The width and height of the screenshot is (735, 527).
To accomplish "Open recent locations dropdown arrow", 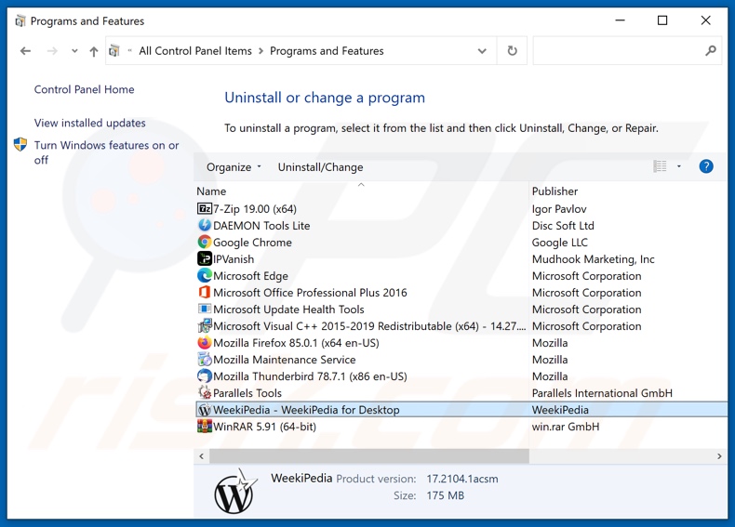I will [x=74, y=51].
